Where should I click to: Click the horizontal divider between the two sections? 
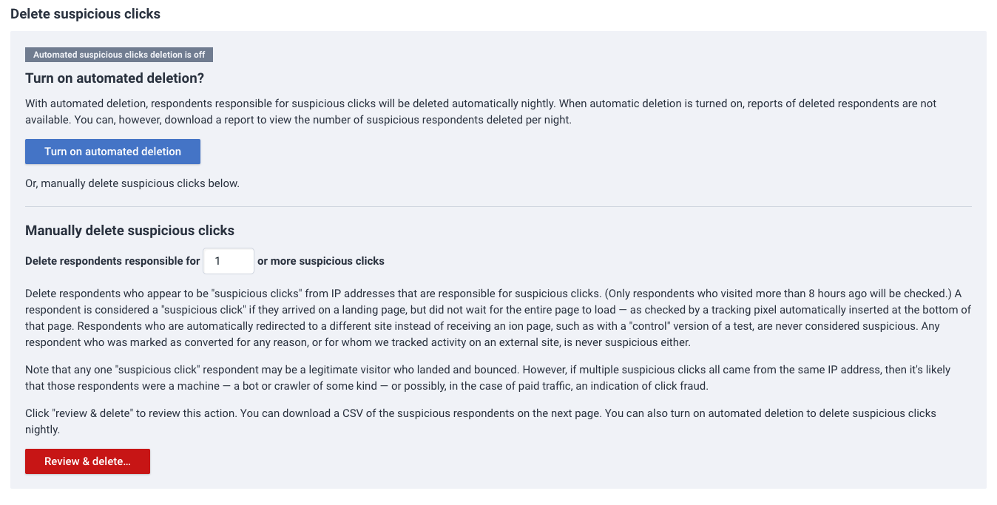pos(498,206)
